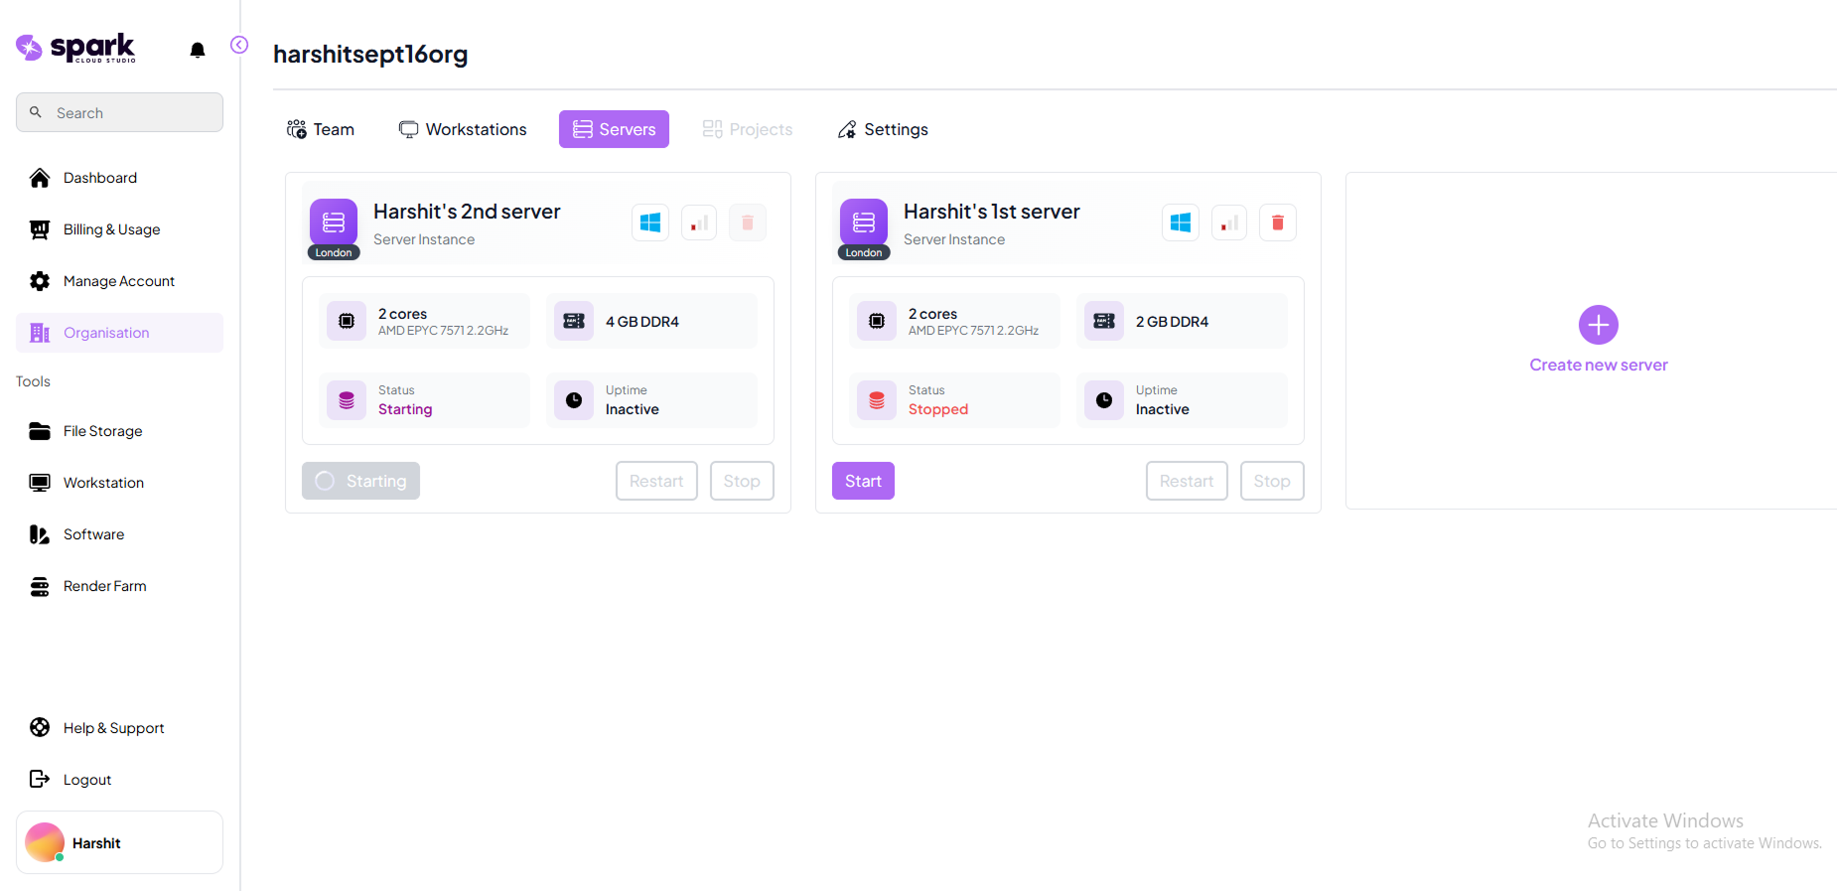Click the Windows icon on Harshit's 1st server
1837x891 pixels.
(1181, 223)
